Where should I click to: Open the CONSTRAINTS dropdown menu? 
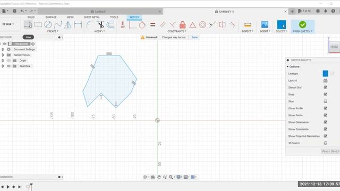coord(177,31)
